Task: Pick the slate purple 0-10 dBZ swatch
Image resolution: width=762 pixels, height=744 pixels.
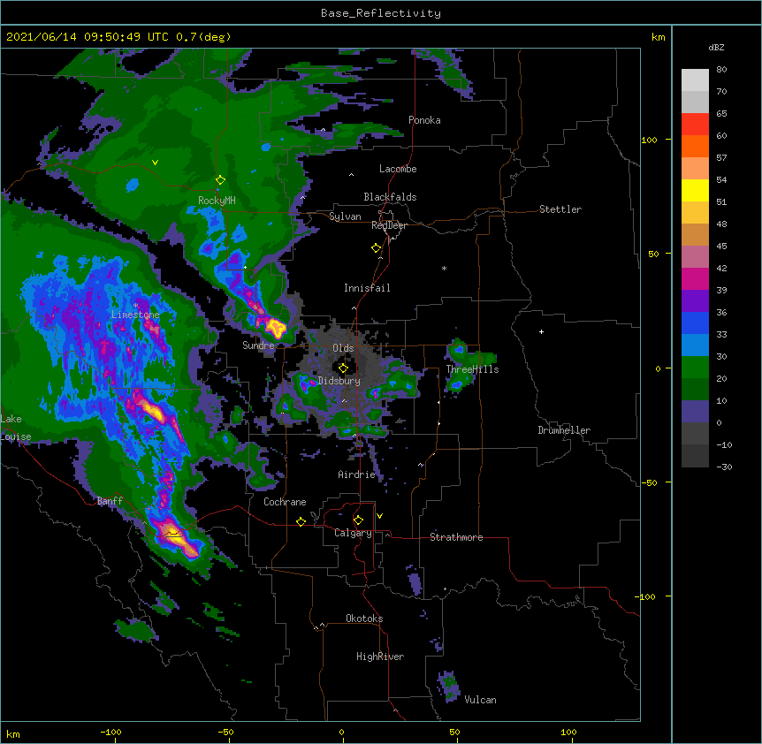Action: (x=695, y=412)
